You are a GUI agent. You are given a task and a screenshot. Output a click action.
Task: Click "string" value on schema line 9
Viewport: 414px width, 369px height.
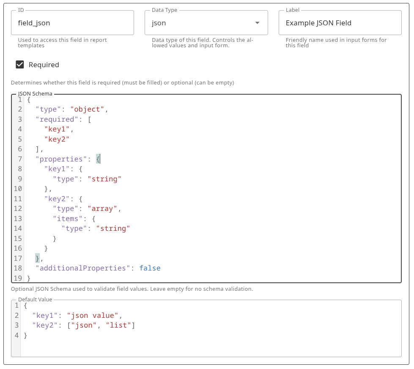104,179
